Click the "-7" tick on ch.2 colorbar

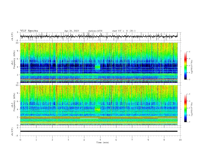pos(189,122)
